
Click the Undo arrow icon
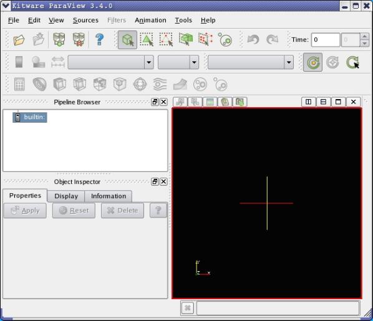click(253, 39)
